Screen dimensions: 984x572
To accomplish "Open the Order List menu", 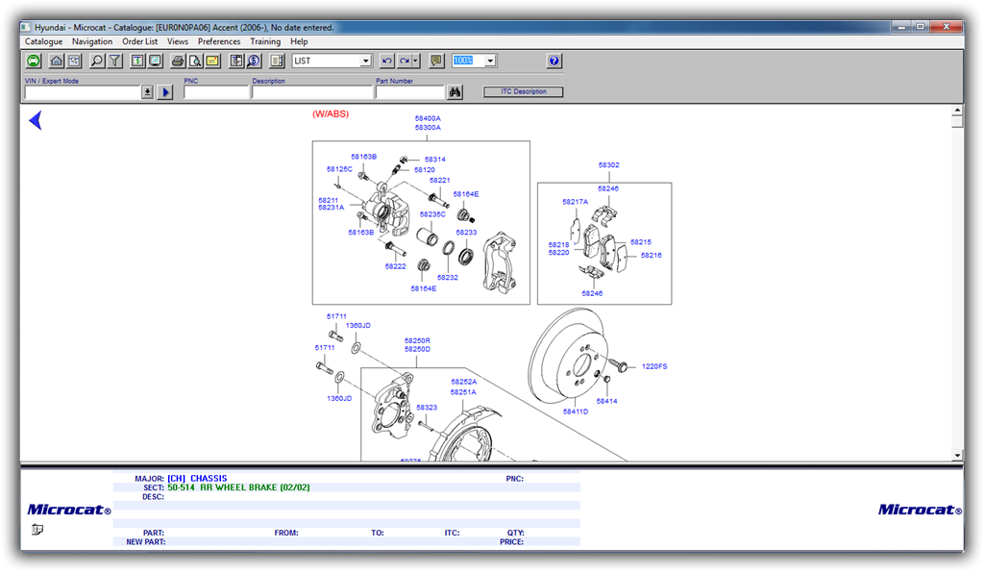I will click(x=140, y=41).
